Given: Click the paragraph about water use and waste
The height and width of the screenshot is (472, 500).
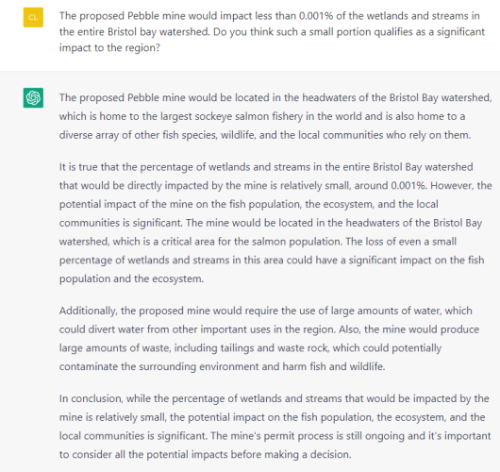Looking at the screenshot, I should pyautogui.click(x=269, y=339).
